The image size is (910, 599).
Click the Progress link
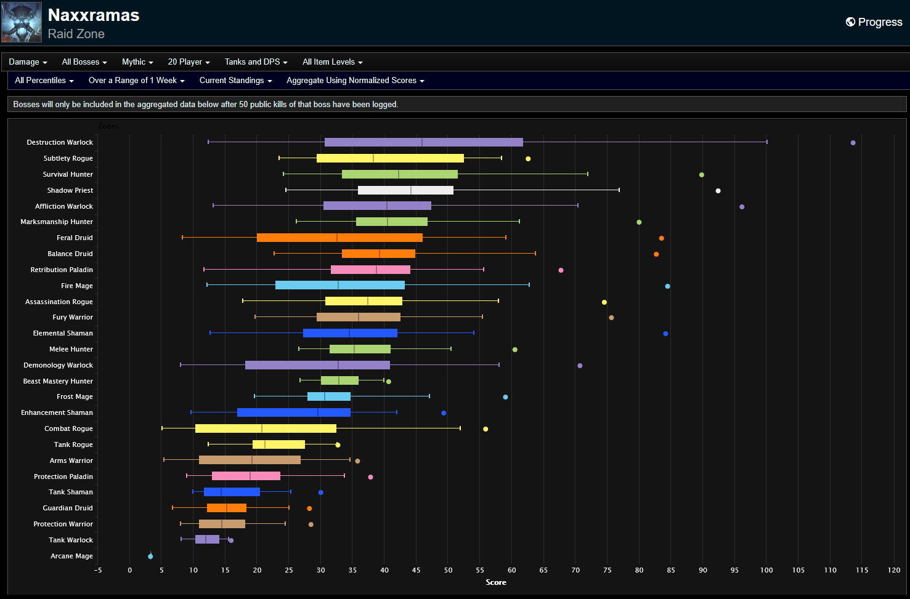[x=879, y=22]
